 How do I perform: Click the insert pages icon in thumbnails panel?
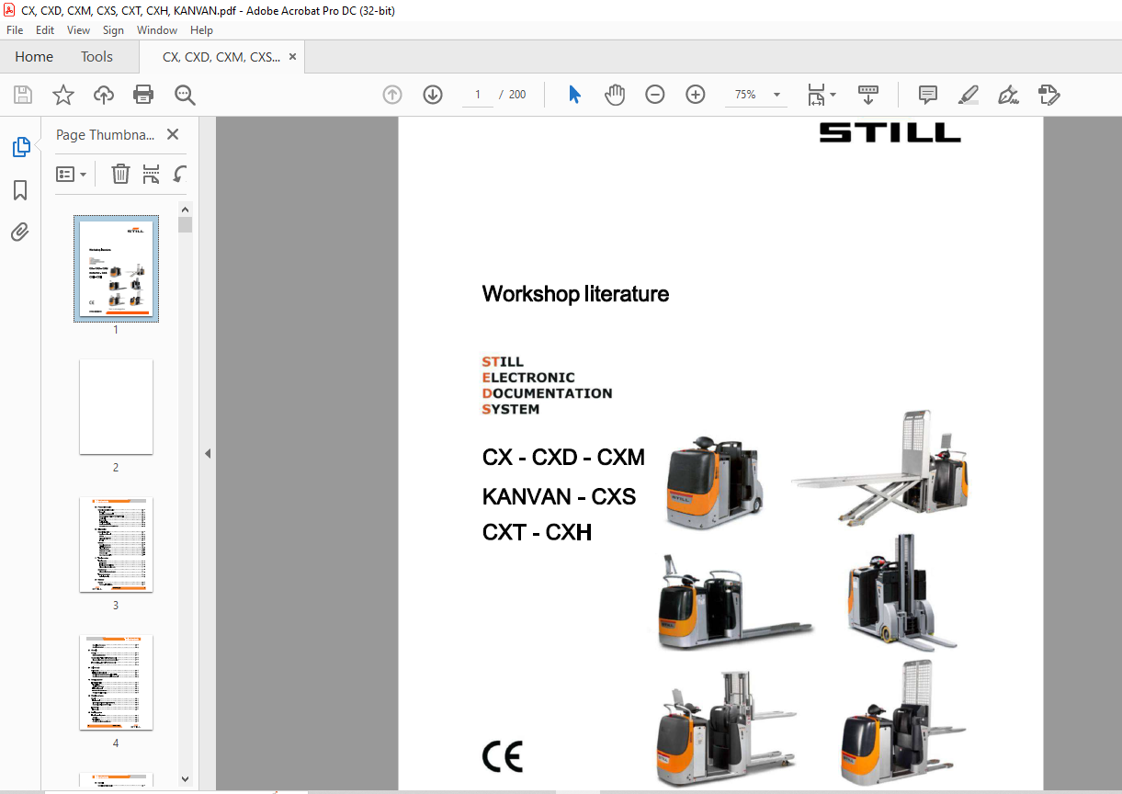(x=152, y=174)
